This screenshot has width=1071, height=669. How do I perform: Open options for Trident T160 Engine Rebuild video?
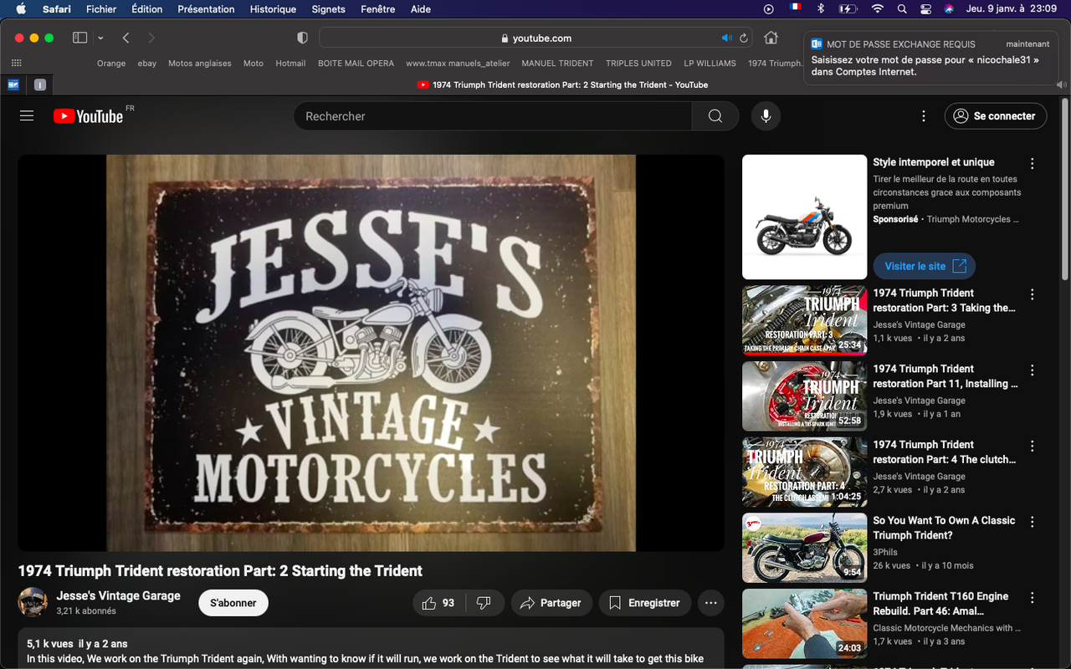[1033, 598]
